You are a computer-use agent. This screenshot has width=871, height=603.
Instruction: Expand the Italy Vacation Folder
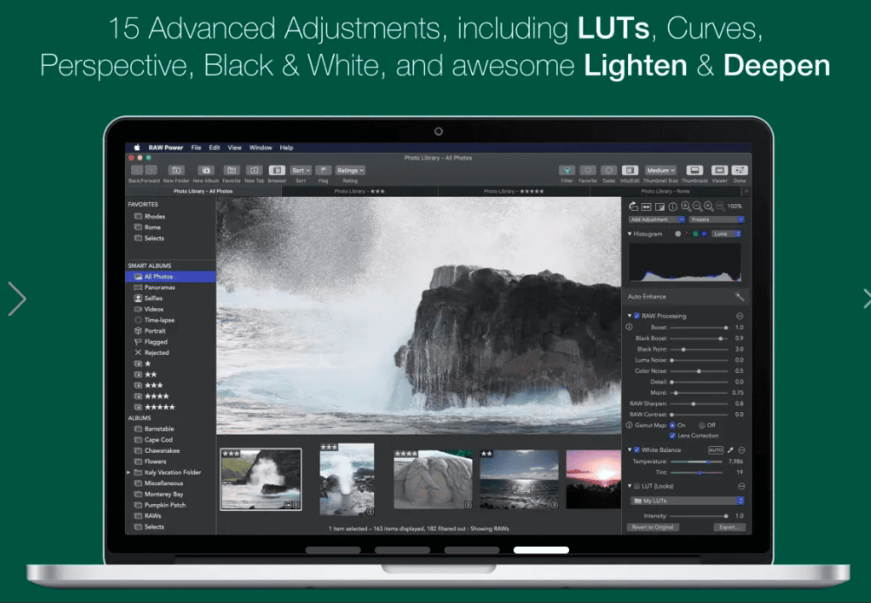pyautogui.click(x=129, y=472)
